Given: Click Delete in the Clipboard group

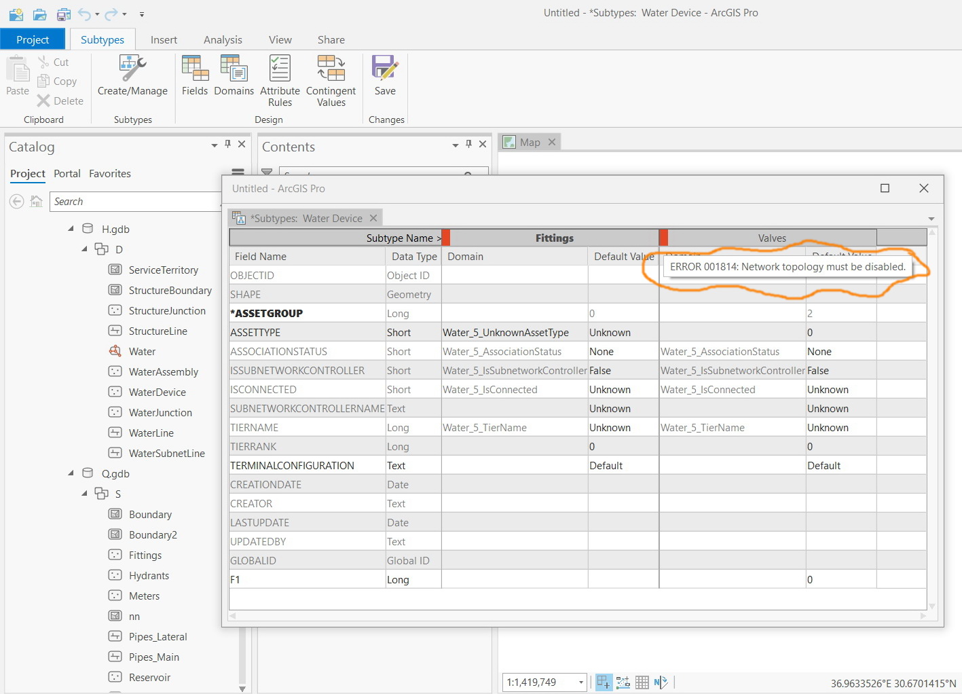Looking at the screenshot, I should [60, 101].
